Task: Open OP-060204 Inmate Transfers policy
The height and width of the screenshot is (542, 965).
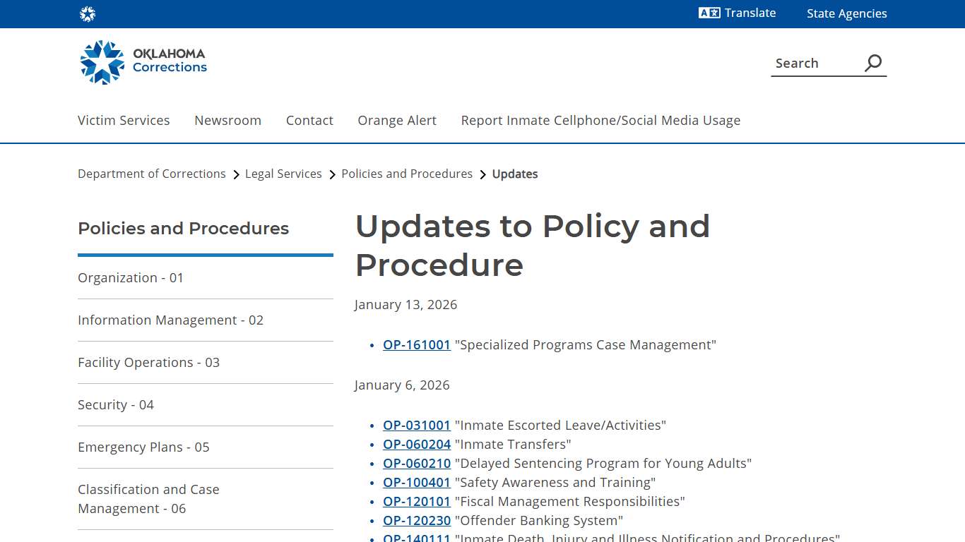Action: click(417, 444)
